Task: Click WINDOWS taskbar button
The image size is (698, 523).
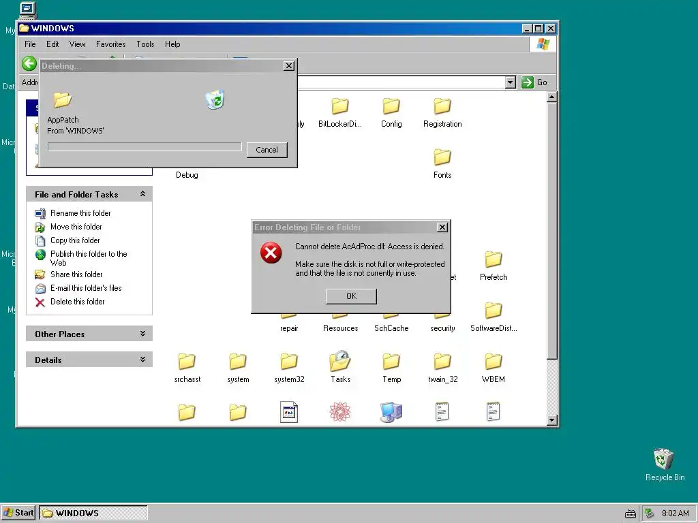Action: click(93, 513)
